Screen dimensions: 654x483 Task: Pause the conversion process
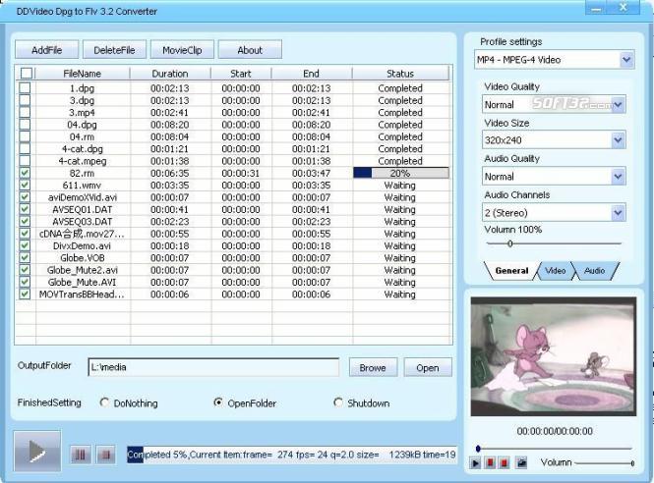tap(80, 455)
